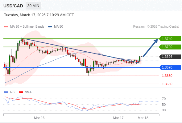The width and height of the screenshot is (182, 123).
Task: Click the USD/CAD pair title
Action: point(13,6)
